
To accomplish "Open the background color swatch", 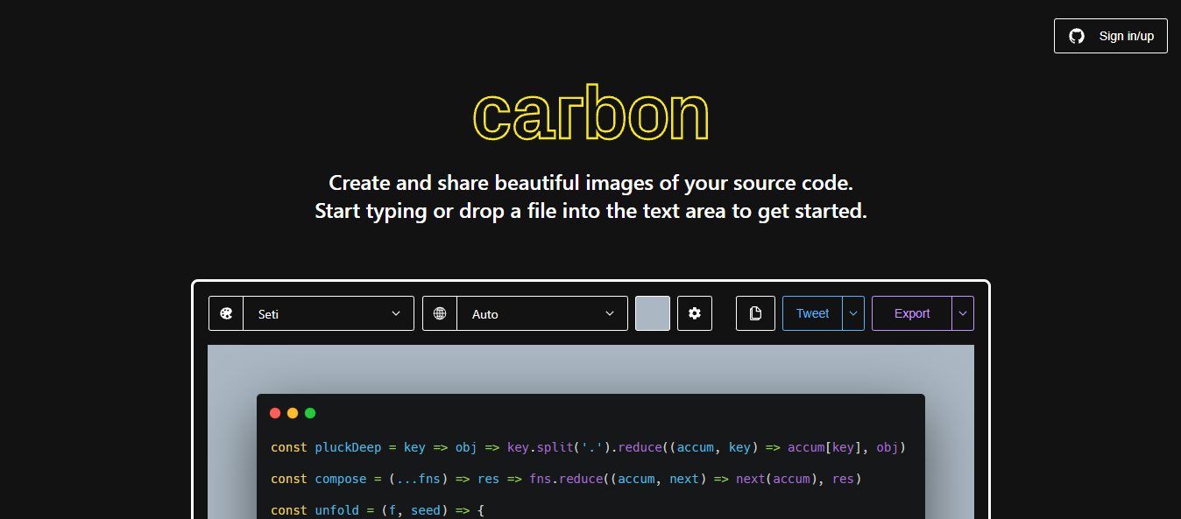I will tap(653, 313).
